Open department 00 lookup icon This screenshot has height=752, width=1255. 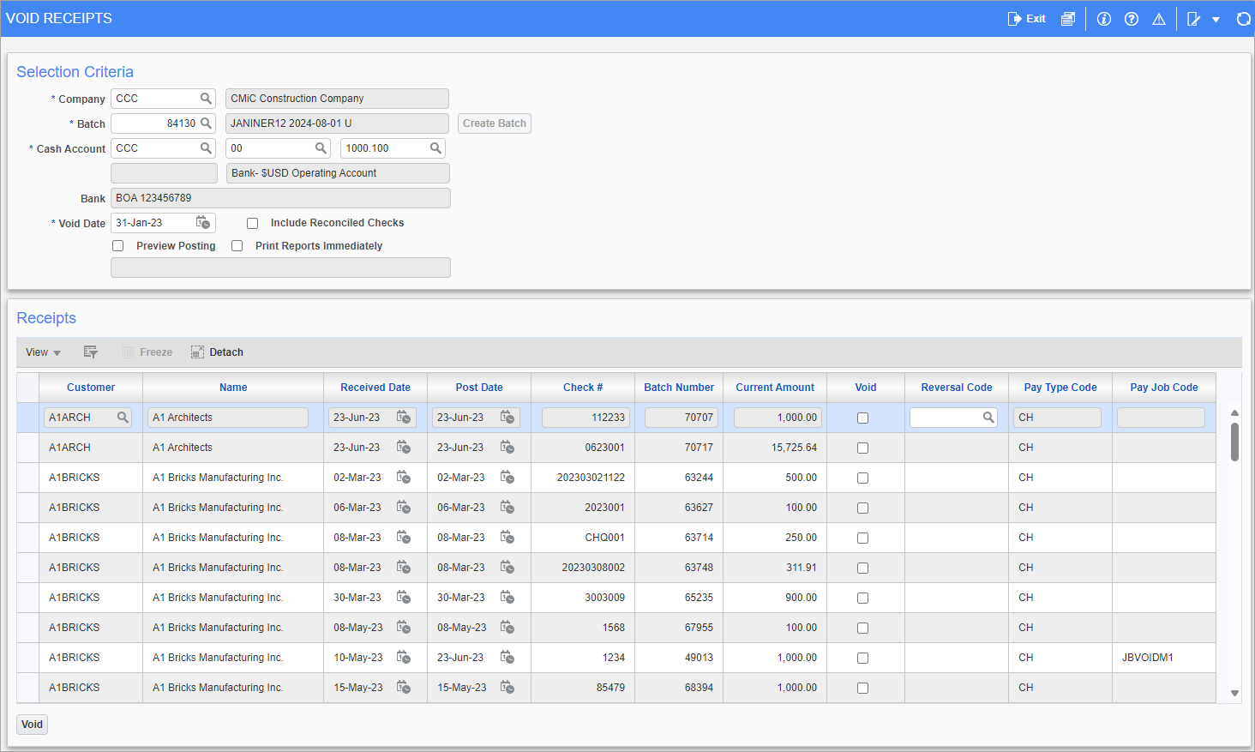click(x=321, y=148)
